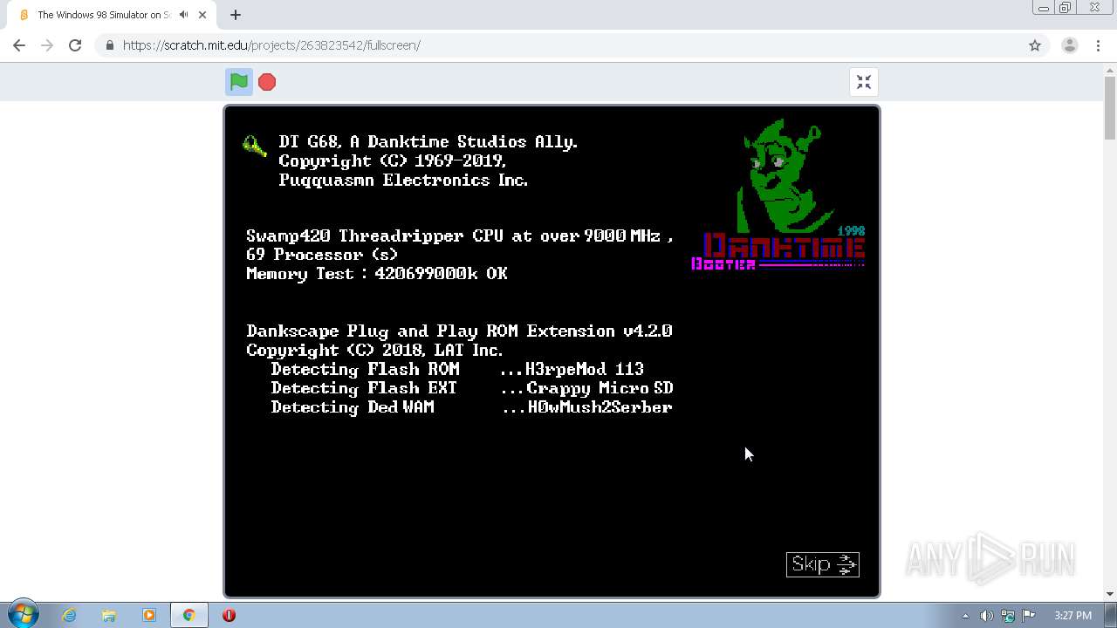Open a new browser tab

click(236, 15)
